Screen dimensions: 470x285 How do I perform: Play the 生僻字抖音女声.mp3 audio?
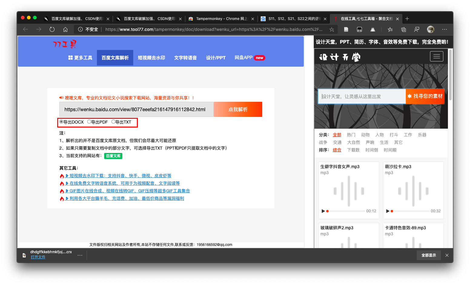click(x=323, y=211)
